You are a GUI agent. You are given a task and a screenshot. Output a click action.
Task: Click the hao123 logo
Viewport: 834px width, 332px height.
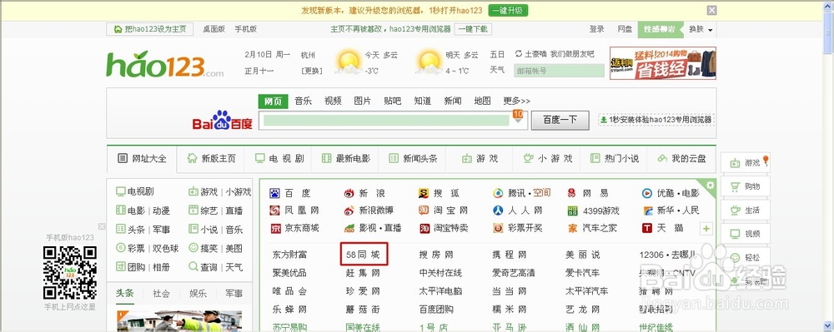tap(164, 65)
